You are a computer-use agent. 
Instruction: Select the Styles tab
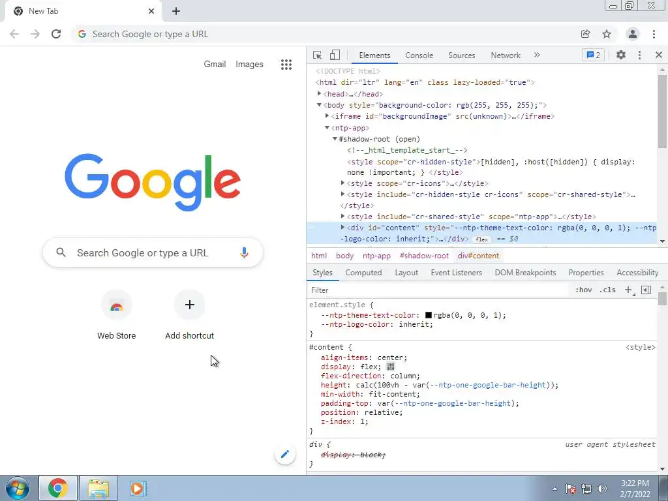322,273
